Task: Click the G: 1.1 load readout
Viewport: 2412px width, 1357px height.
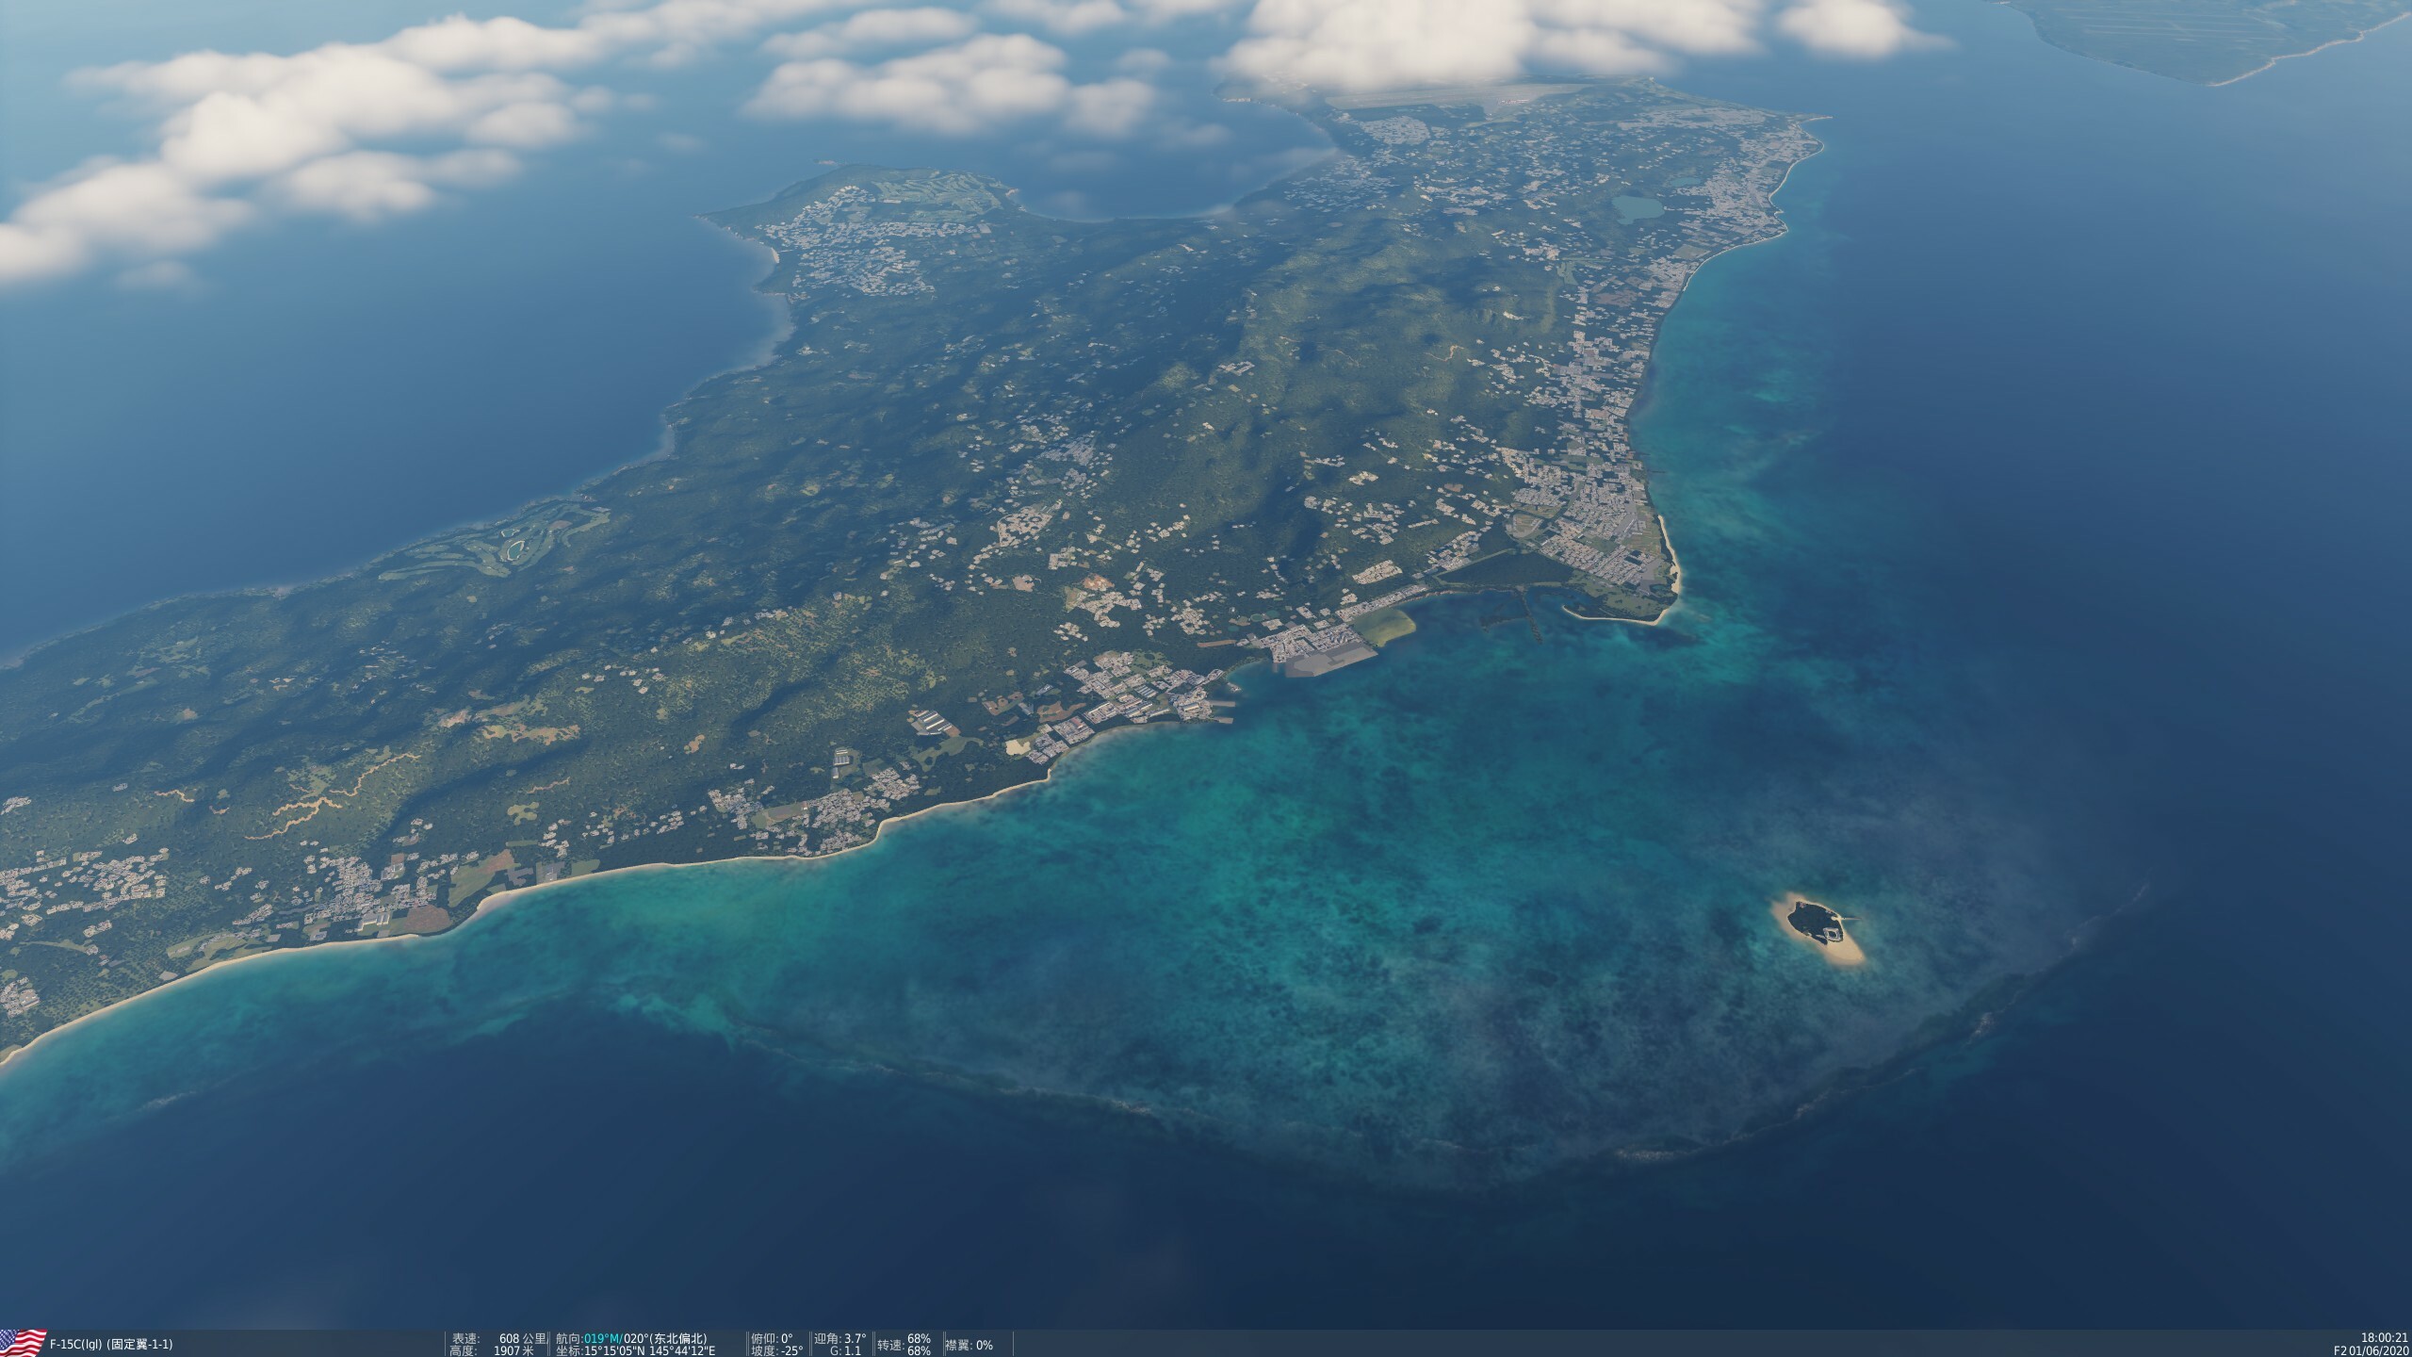Action: (845, 1351)
